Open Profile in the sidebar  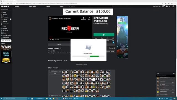[x=4, y=15]
